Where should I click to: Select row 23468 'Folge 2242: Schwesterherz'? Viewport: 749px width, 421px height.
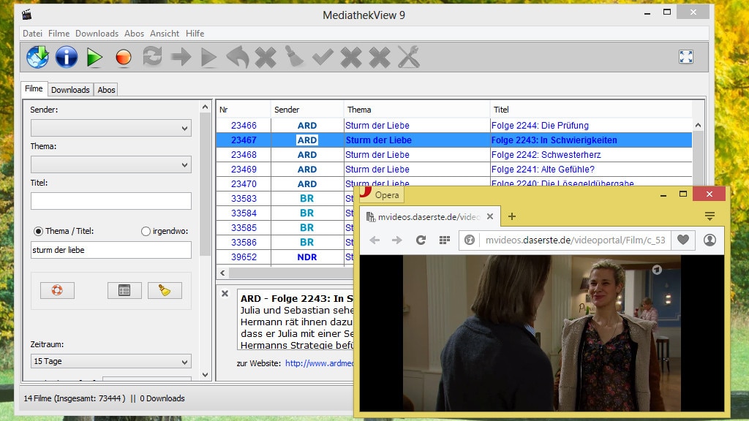pos(540,155)
